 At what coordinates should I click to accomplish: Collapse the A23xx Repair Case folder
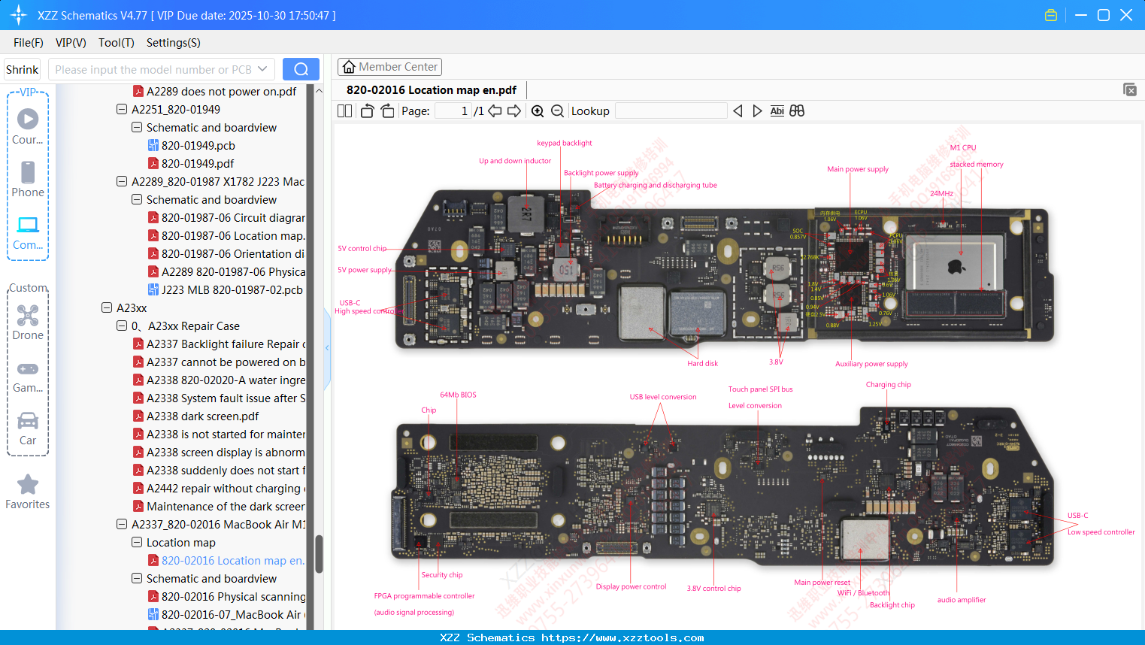coord(122,326)
